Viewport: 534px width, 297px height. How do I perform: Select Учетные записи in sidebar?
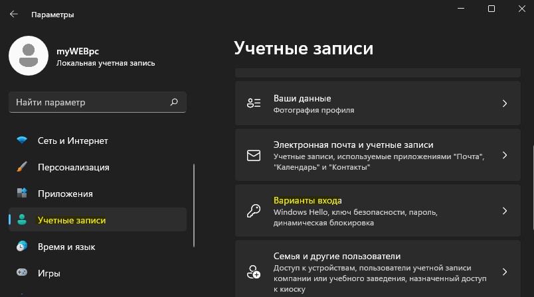98,219
